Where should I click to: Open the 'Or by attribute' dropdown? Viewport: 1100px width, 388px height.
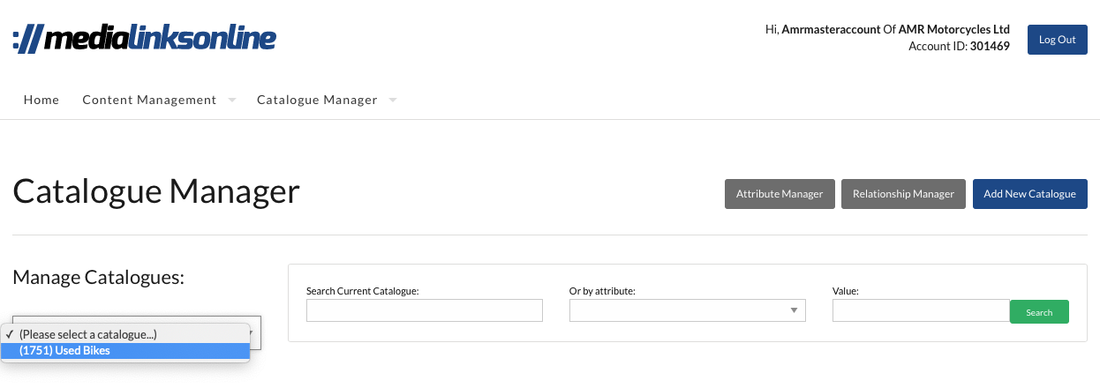tap(687, 310)
